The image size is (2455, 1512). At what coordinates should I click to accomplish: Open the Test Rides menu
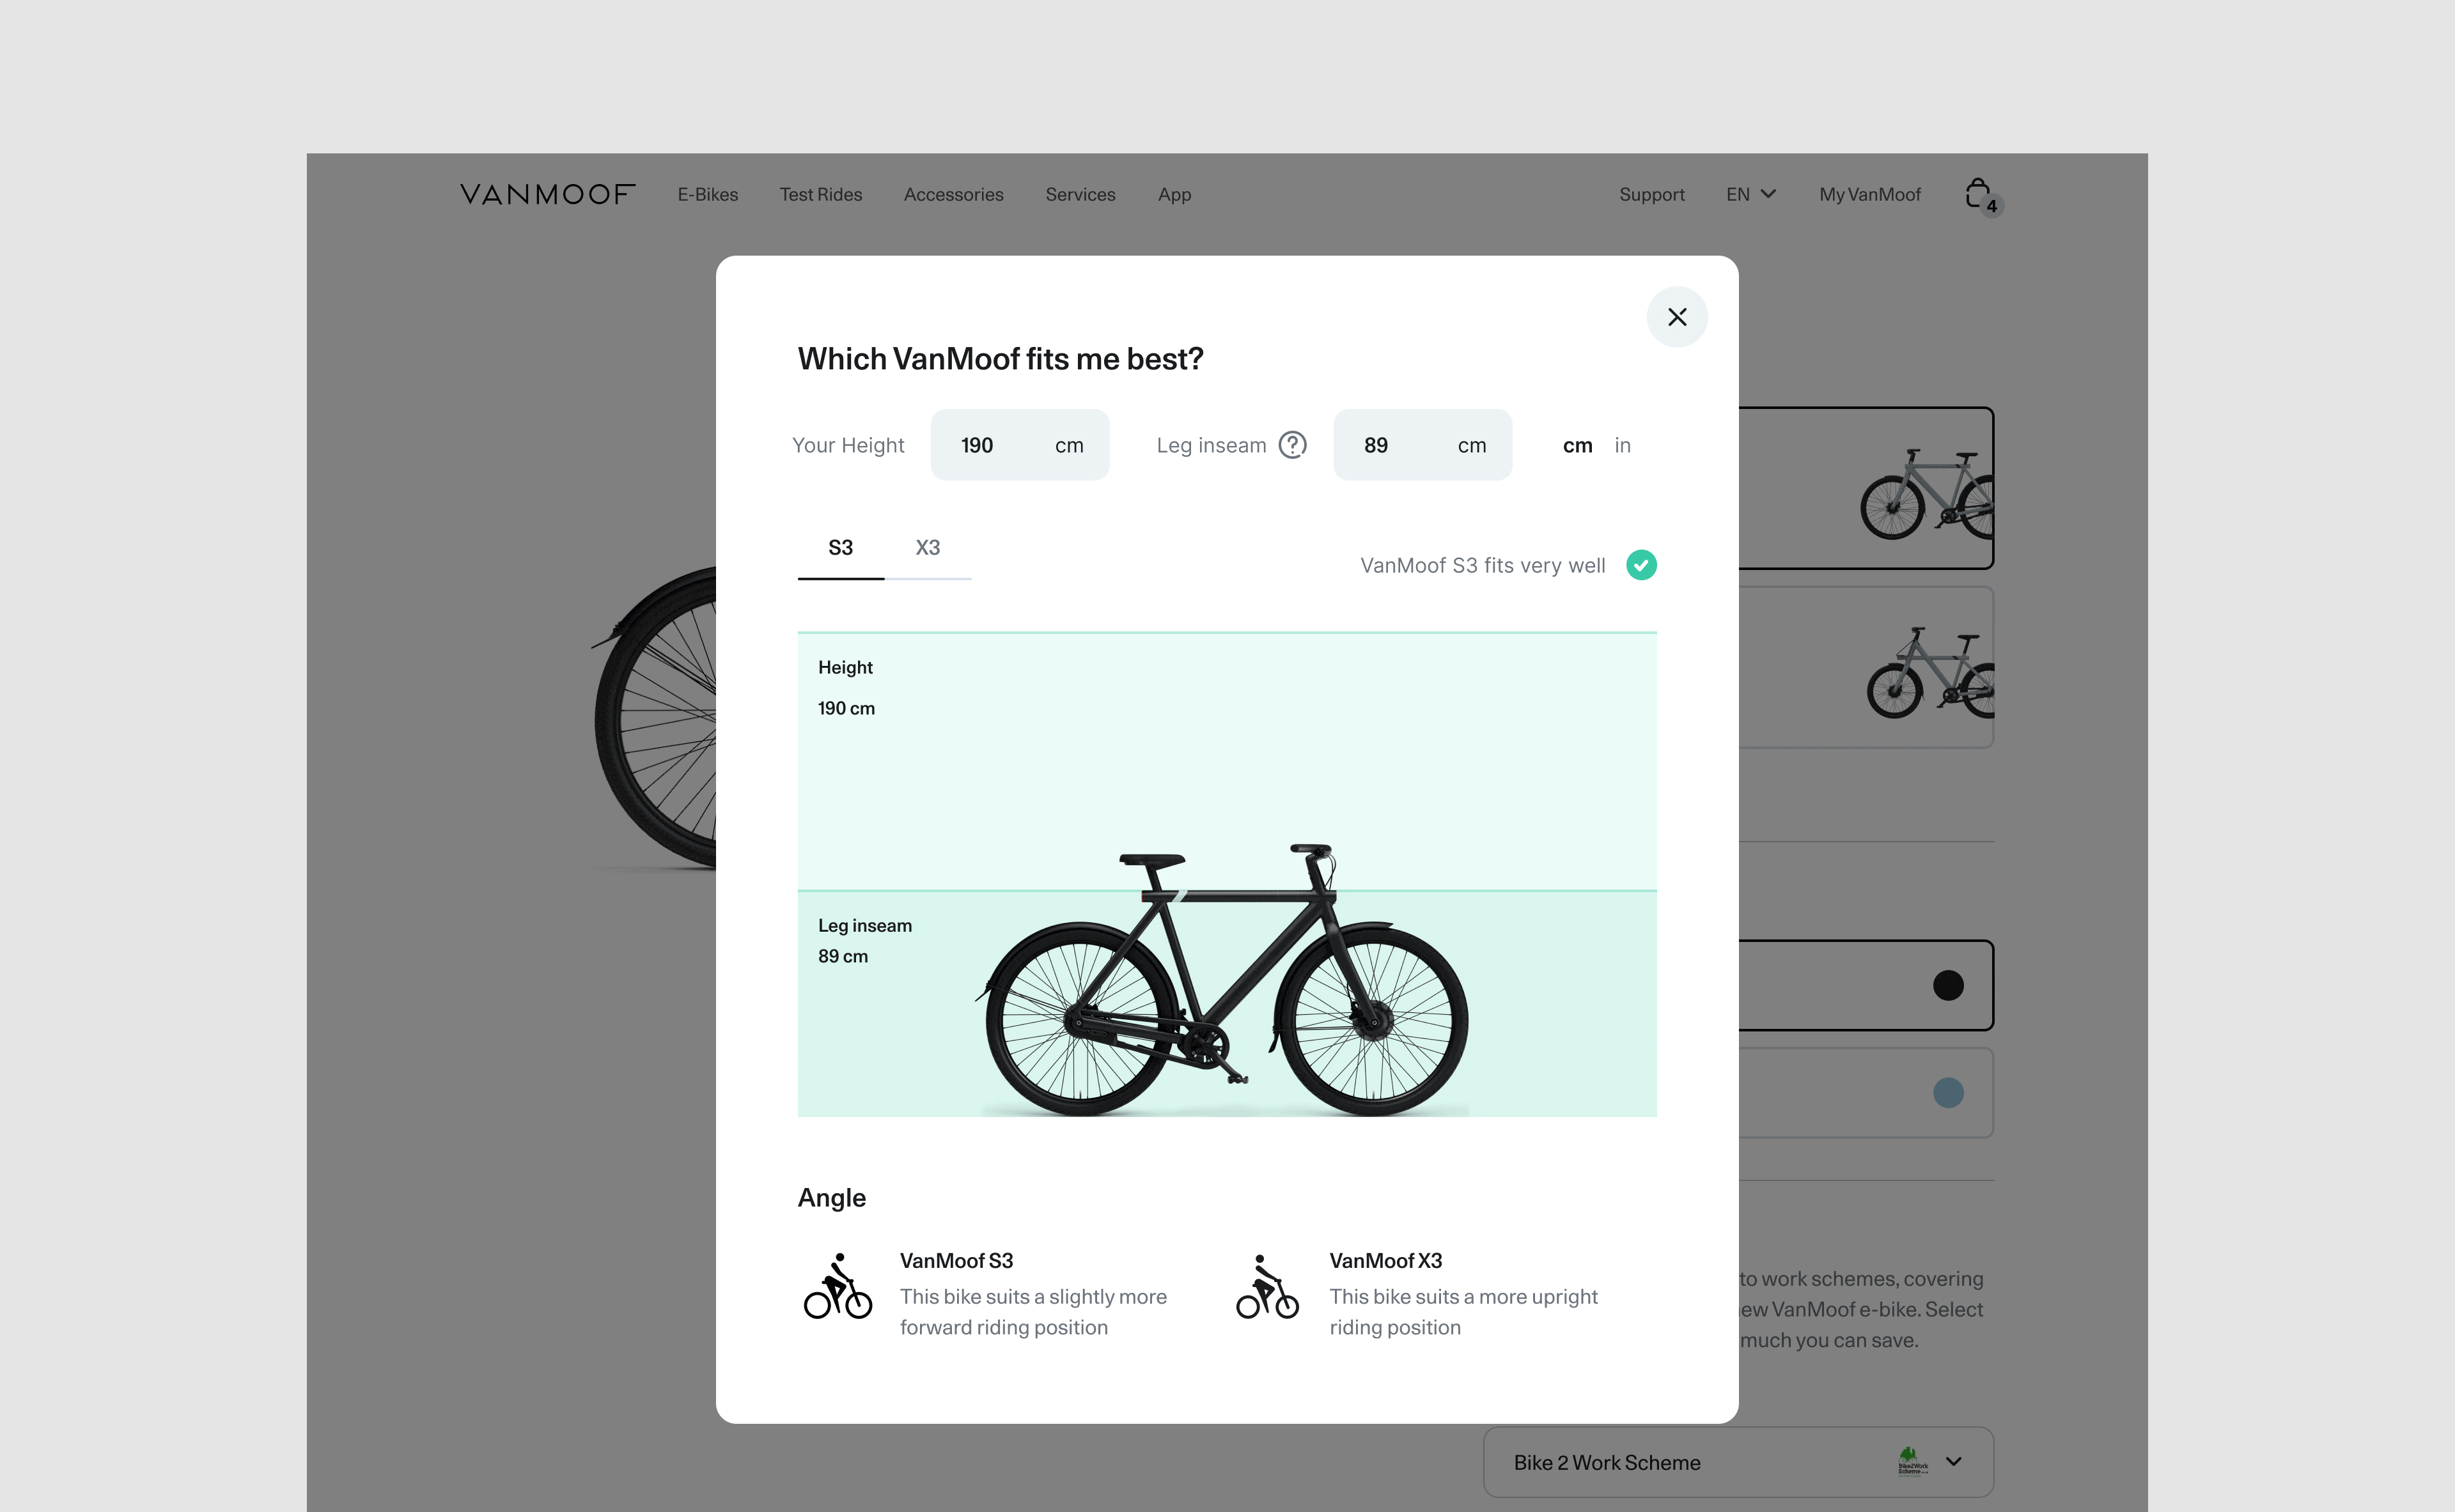(x=820, y=195)
